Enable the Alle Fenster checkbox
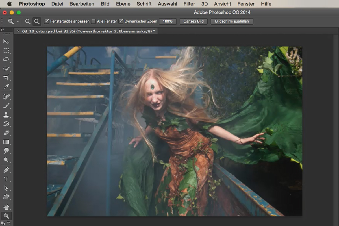The height and width of the screenshot is (226, 339). 94,21
